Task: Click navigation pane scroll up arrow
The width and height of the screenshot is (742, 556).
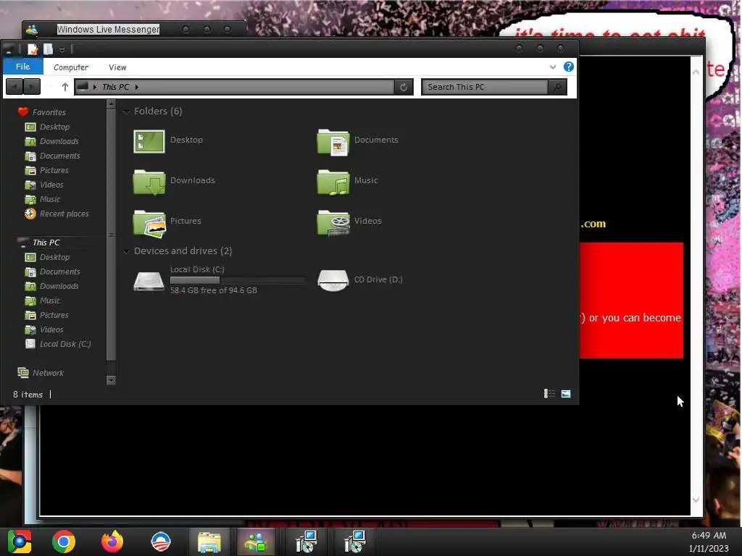Action: click(x=111, y=104)
